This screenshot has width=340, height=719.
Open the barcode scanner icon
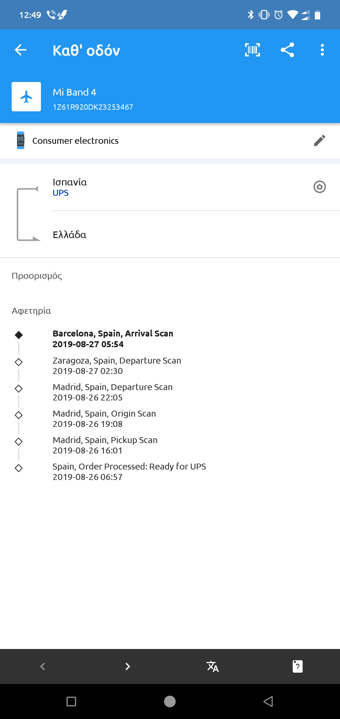[252, 50]
